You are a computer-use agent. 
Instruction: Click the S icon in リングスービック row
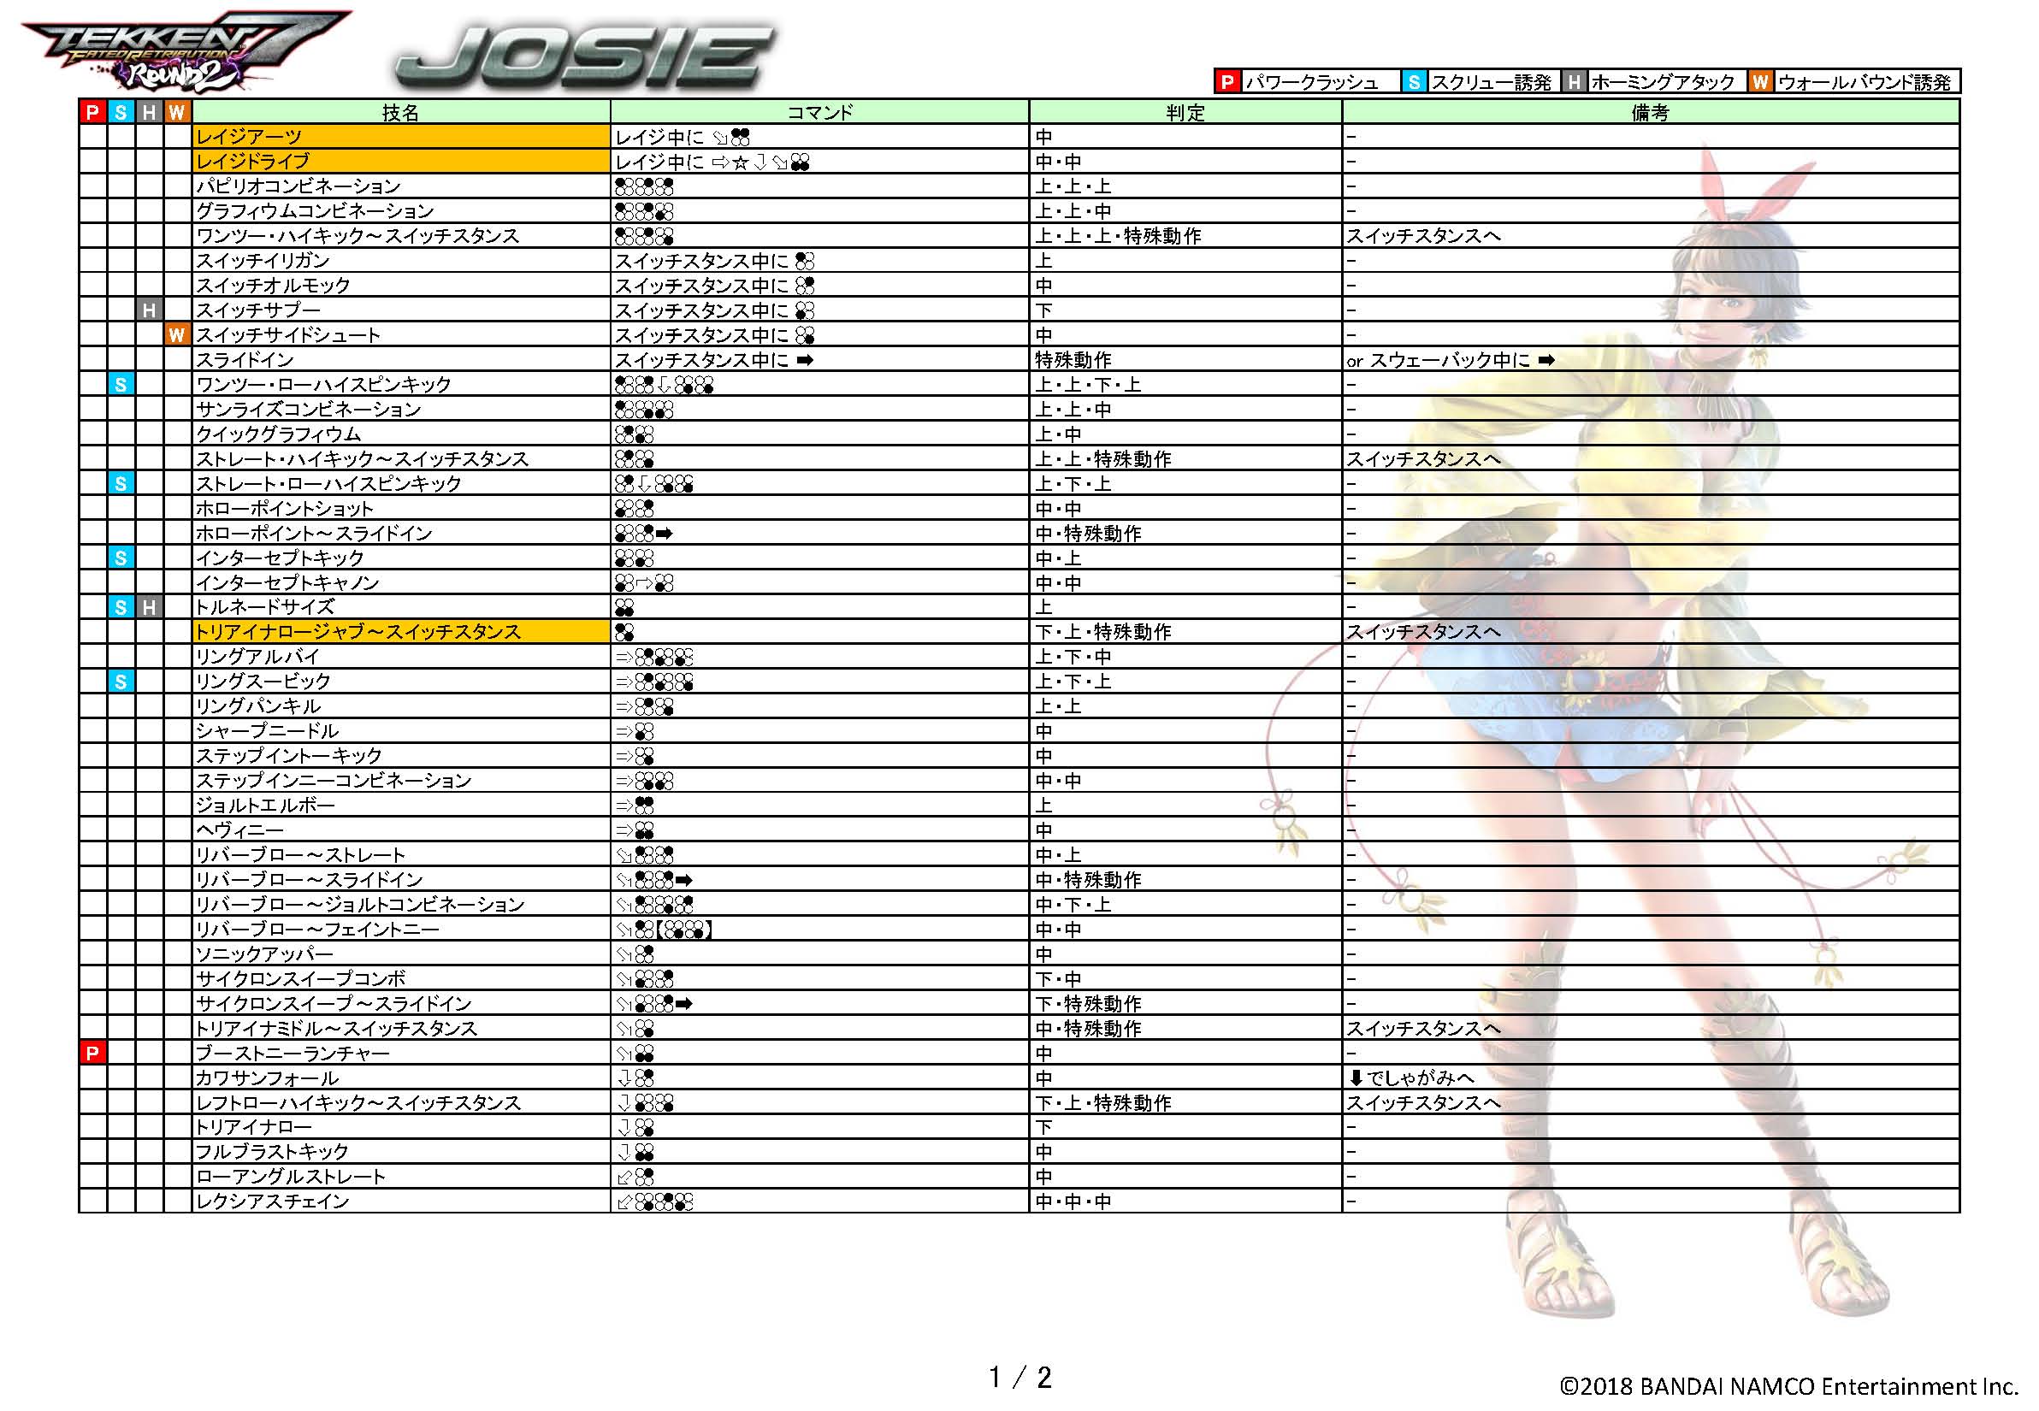[x=121, y=682]
